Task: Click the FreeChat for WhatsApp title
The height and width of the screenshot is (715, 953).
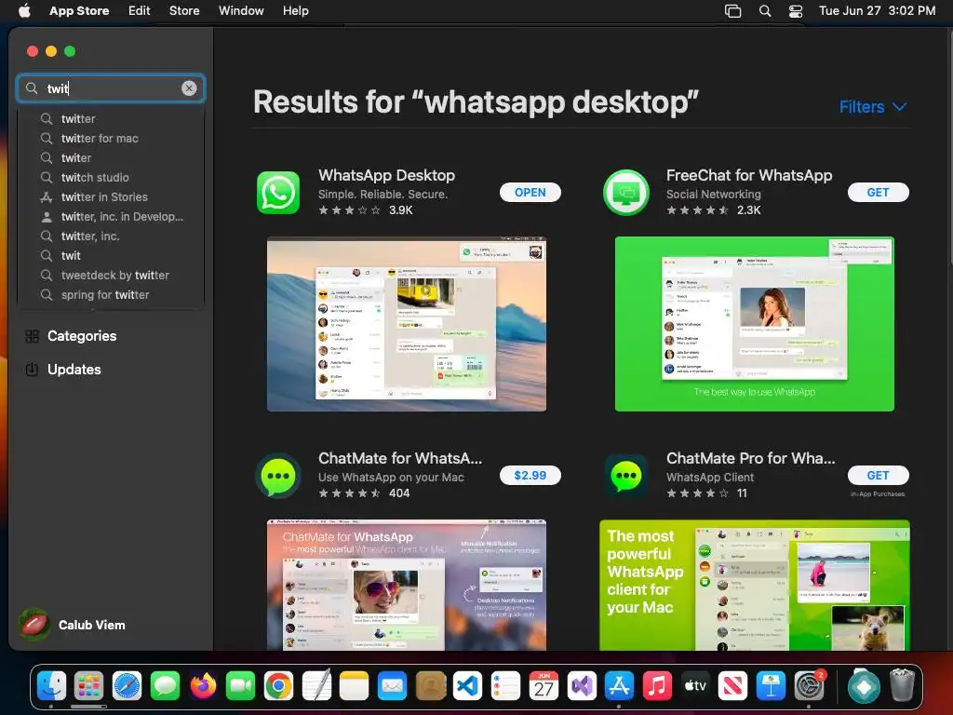Action: [x=749, y=175]
